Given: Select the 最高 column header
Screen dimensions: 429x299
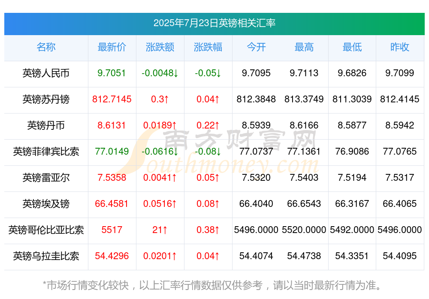Looking at the screenshot, I should pos(304,47).
